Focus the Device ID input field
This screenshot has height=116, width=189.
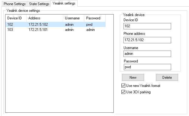(x=147, y=26)
